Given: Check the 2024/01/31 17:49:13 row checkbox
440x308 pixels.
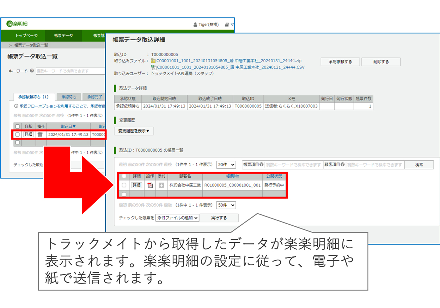Looking at the screenshot, I should point(18,135).
